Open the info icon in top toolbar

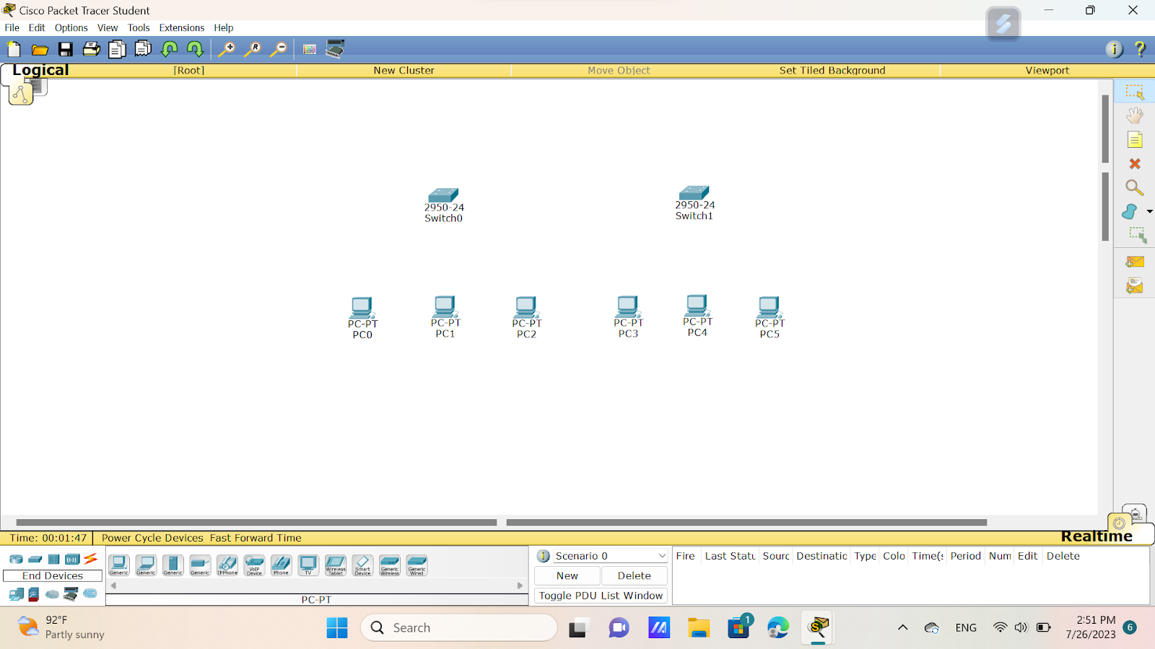point(1114,49)
